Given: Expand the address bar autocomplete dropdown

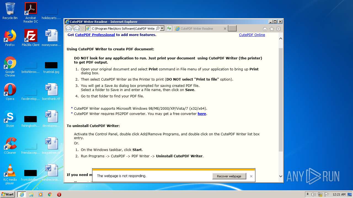Looking at the screenshot, I should tap(162, 28).
